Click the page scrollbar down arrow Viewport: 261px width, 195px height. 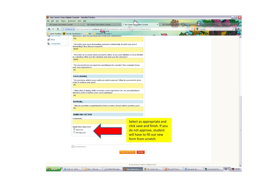pyautogui.click(x=240, y=165)
